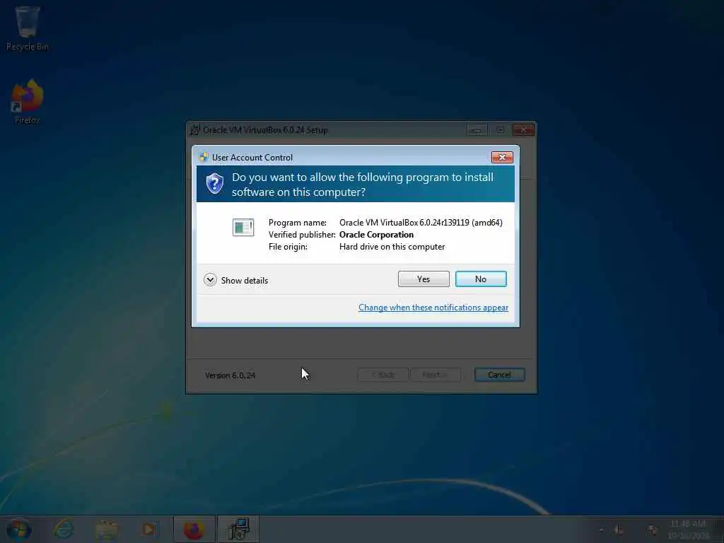This screenshot has width=724, height=543.
Task: Click the Version 6.0.24 label in Setup window
Action: [x=230, y=375]
